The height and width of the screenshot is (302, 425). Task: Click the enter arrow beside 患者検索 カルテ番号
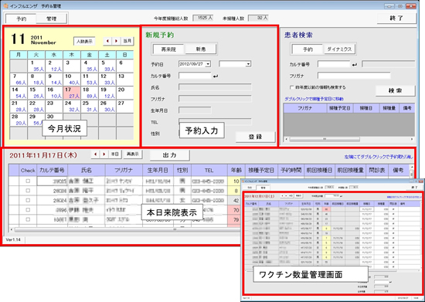click(355, 64)
